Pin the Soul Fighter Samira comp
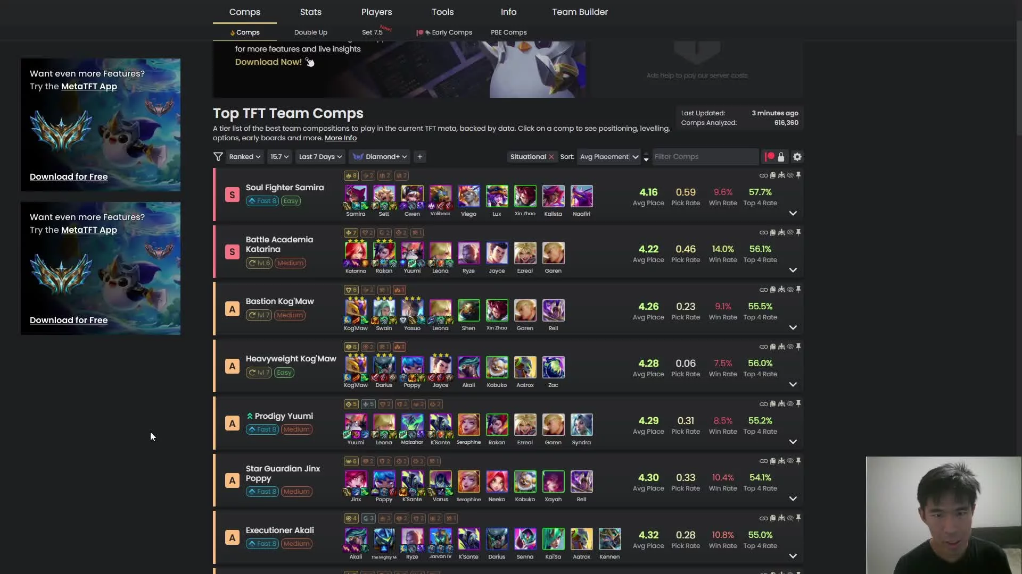 798,175
